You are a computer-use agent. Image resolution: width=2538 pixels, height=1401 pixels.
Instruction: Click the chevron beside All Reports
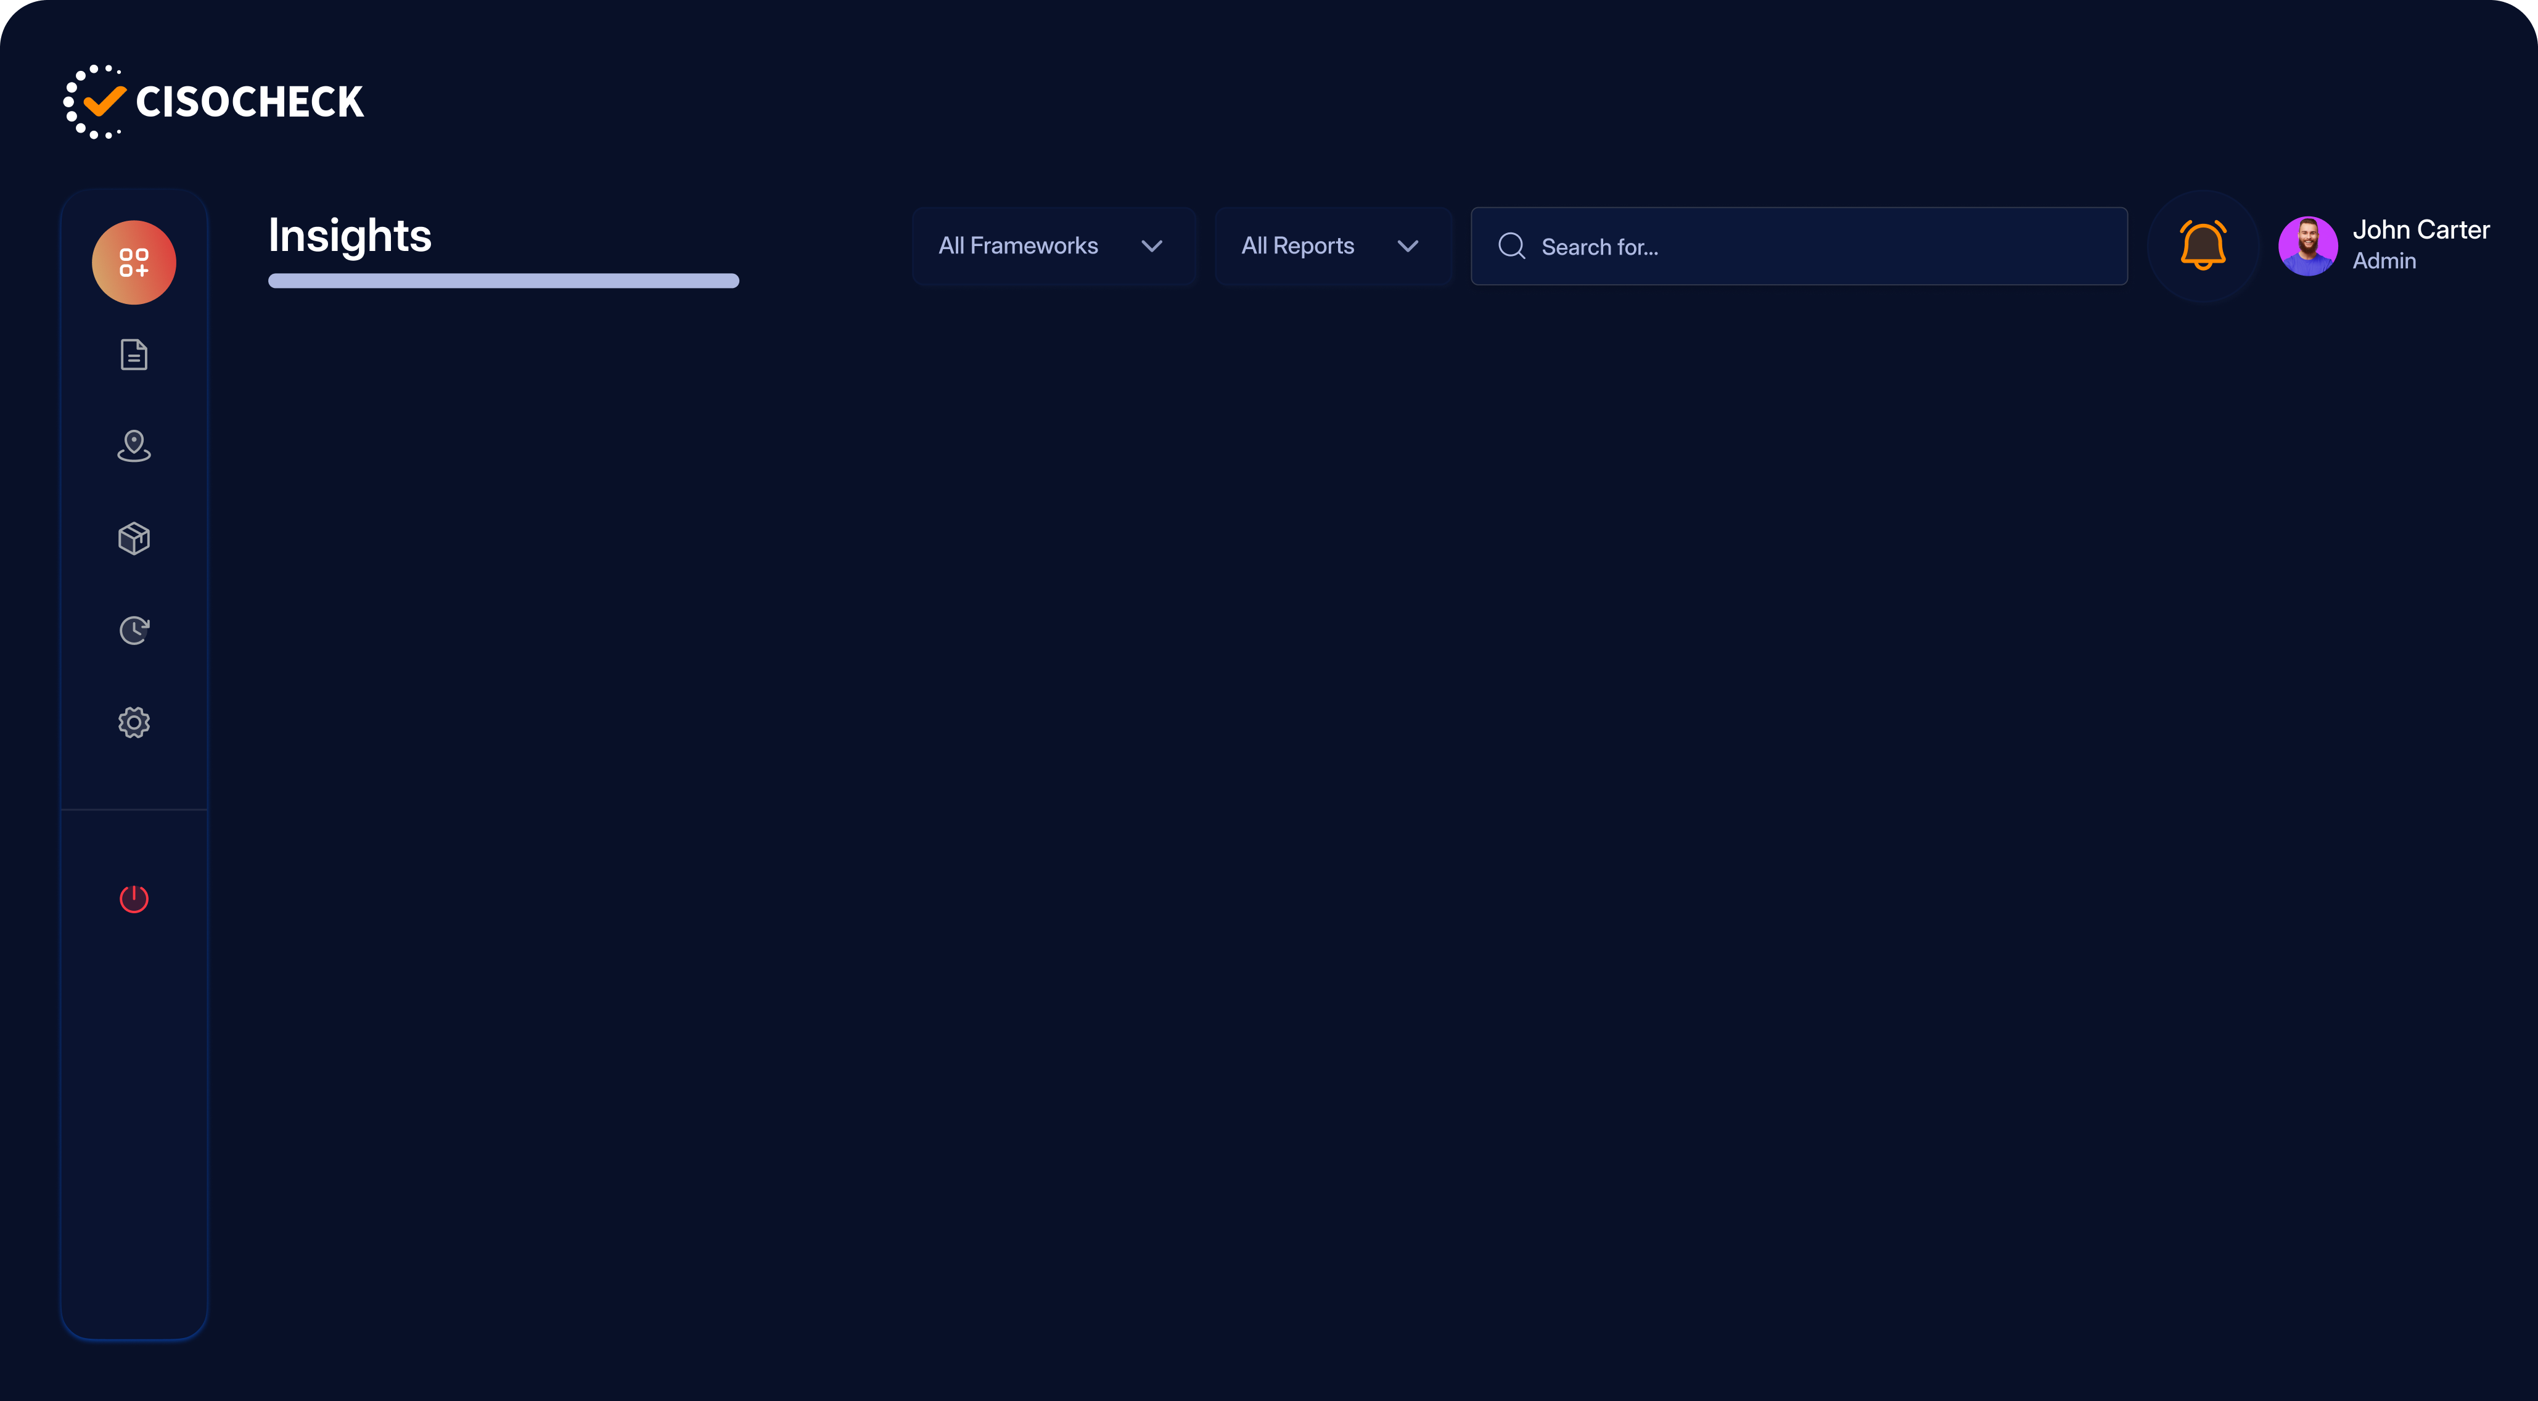pos(1408,246)
